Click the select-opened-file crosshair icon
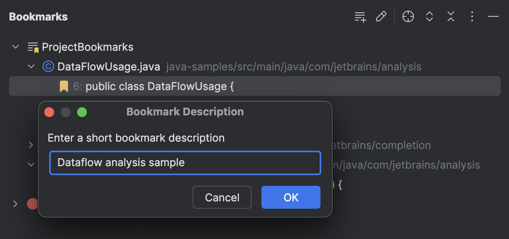 [x=408, y=17]
